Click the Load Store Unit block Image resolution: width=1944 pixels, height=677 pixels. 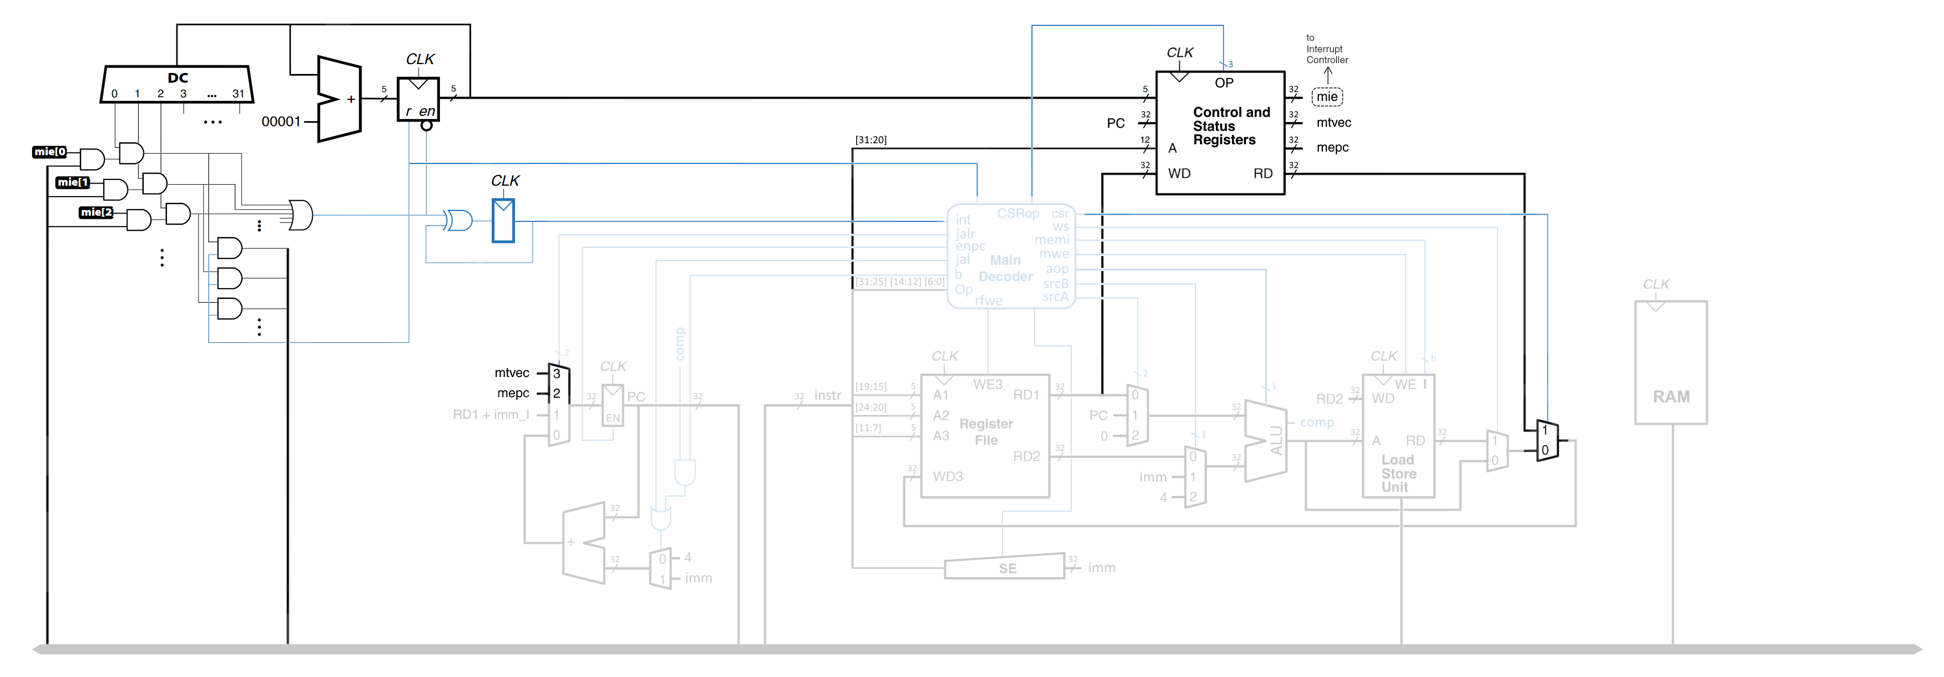(1399, 435)
